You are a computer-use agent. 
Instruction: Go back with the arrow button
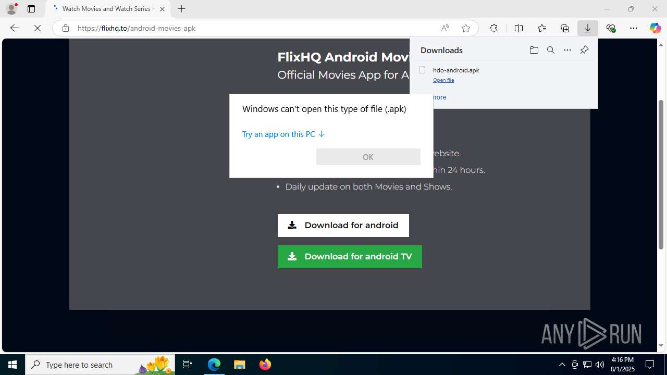15,28
